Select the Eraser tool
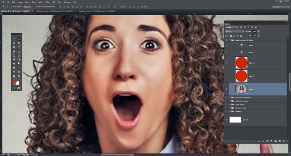 [14, 60]
